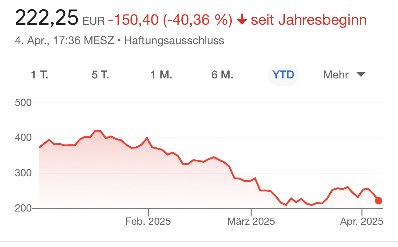
Task: Click the -150,40 (-40,36 %) change value
Action: point(170,20)
